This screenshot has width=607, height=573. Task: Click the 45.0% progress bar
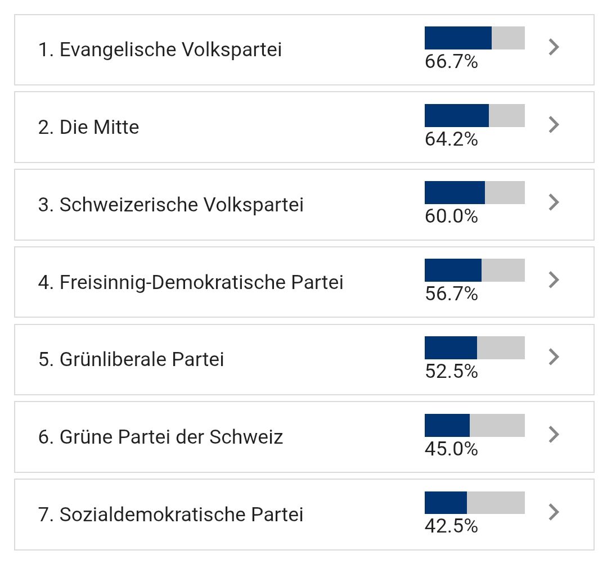tap(474, 425)
